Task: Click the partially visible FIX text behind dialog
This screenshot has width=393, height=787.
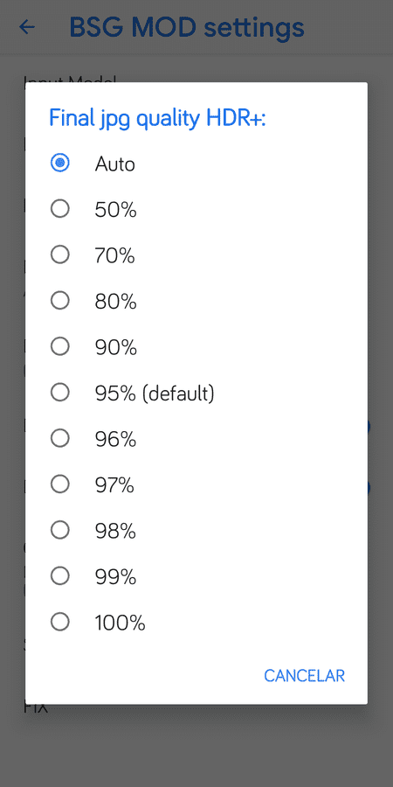Action: [x=36, y=708]
